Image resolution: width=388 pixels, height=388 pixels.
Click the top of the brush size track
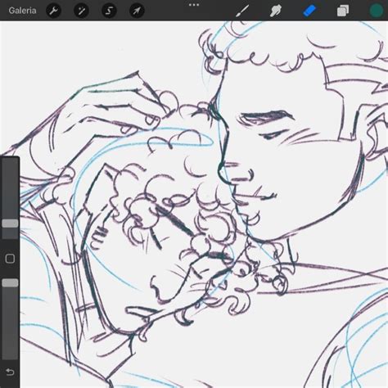pos(10,164)
